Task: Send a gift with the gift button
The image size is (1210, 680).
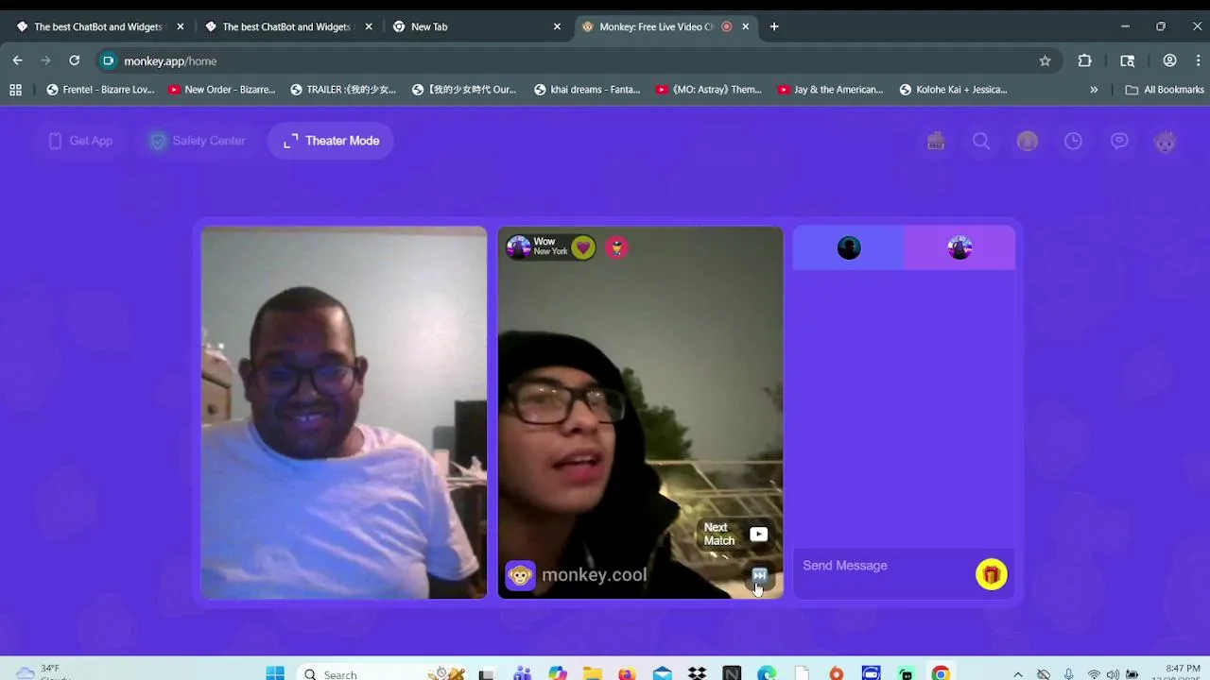Action: (x=992, y=574)
